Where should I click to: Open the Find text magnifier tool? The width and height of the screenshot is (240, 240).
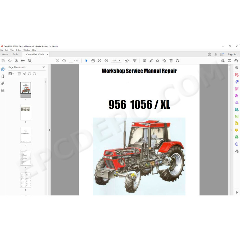(x=30, y=61)
